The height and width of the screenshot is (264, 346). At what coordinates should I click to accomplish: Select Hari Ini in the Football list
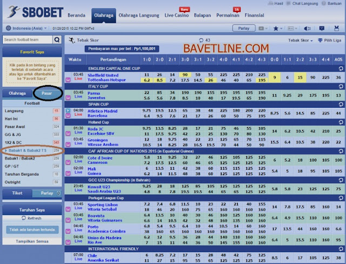point(32,119)
